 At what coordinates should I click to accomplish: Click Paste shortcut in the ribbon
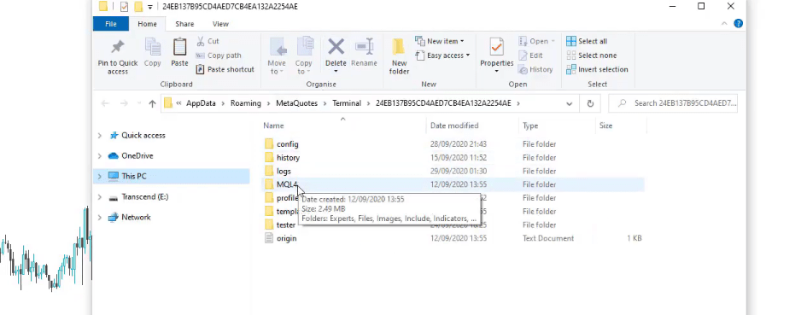click(x=225, y=69)
